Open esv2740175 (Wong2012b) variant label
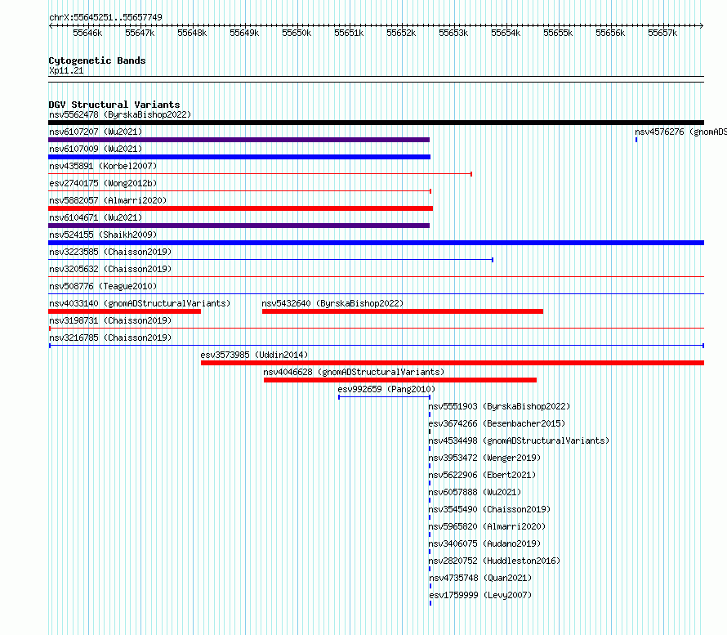This screenshot has width=727, height=635. tap(103, 183)
